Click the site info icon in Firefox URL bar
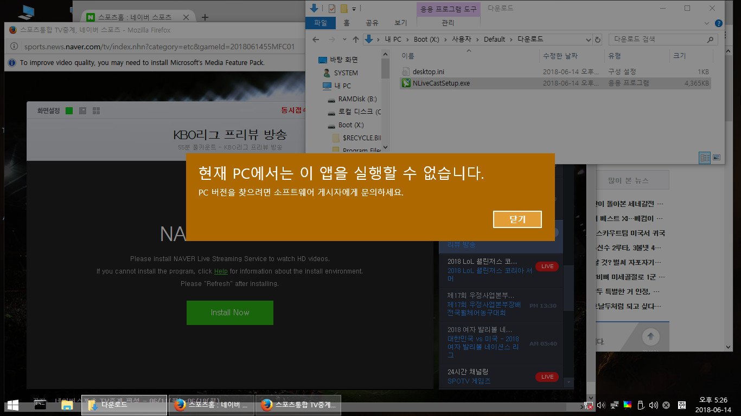Screen dimensions: 741x416 click(13, 47)
